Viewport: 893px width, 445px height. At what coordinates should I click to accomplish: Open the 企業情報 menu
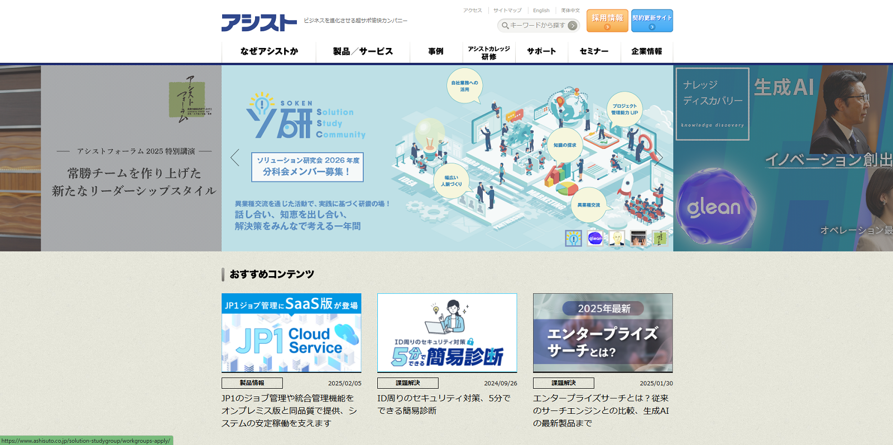coord(646,51)
